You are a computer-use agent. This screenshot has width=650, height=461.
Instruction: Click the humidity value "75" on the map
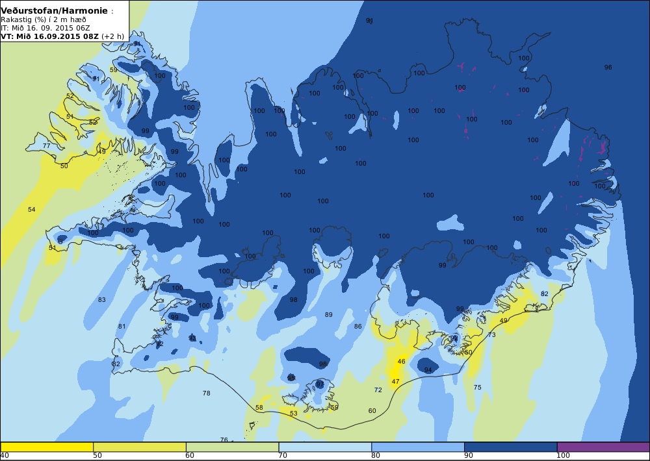click(478, 387)
